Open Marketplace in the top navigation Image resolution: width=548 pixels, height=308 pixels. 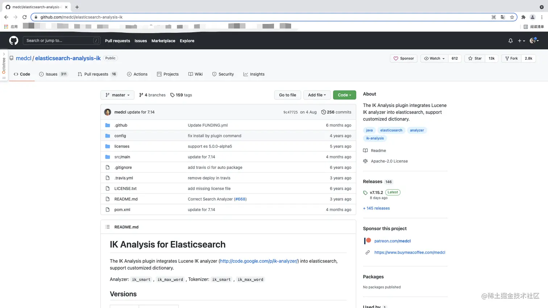(x=163, y=41)
